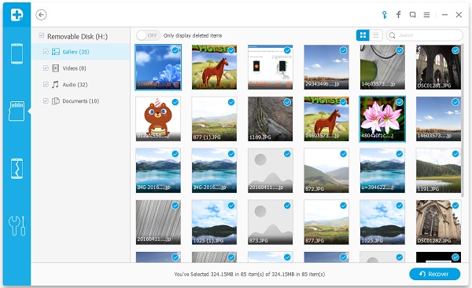Click the dr.fone plus logo icon
Viewport: 472px width, 288px height.
click(17, 15)
